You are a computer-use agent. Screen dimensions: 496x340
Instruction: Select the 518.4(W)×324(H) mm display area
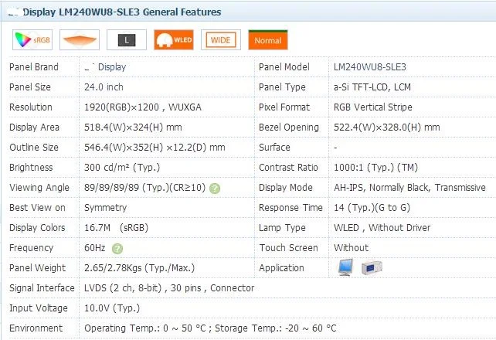[133, 127]
